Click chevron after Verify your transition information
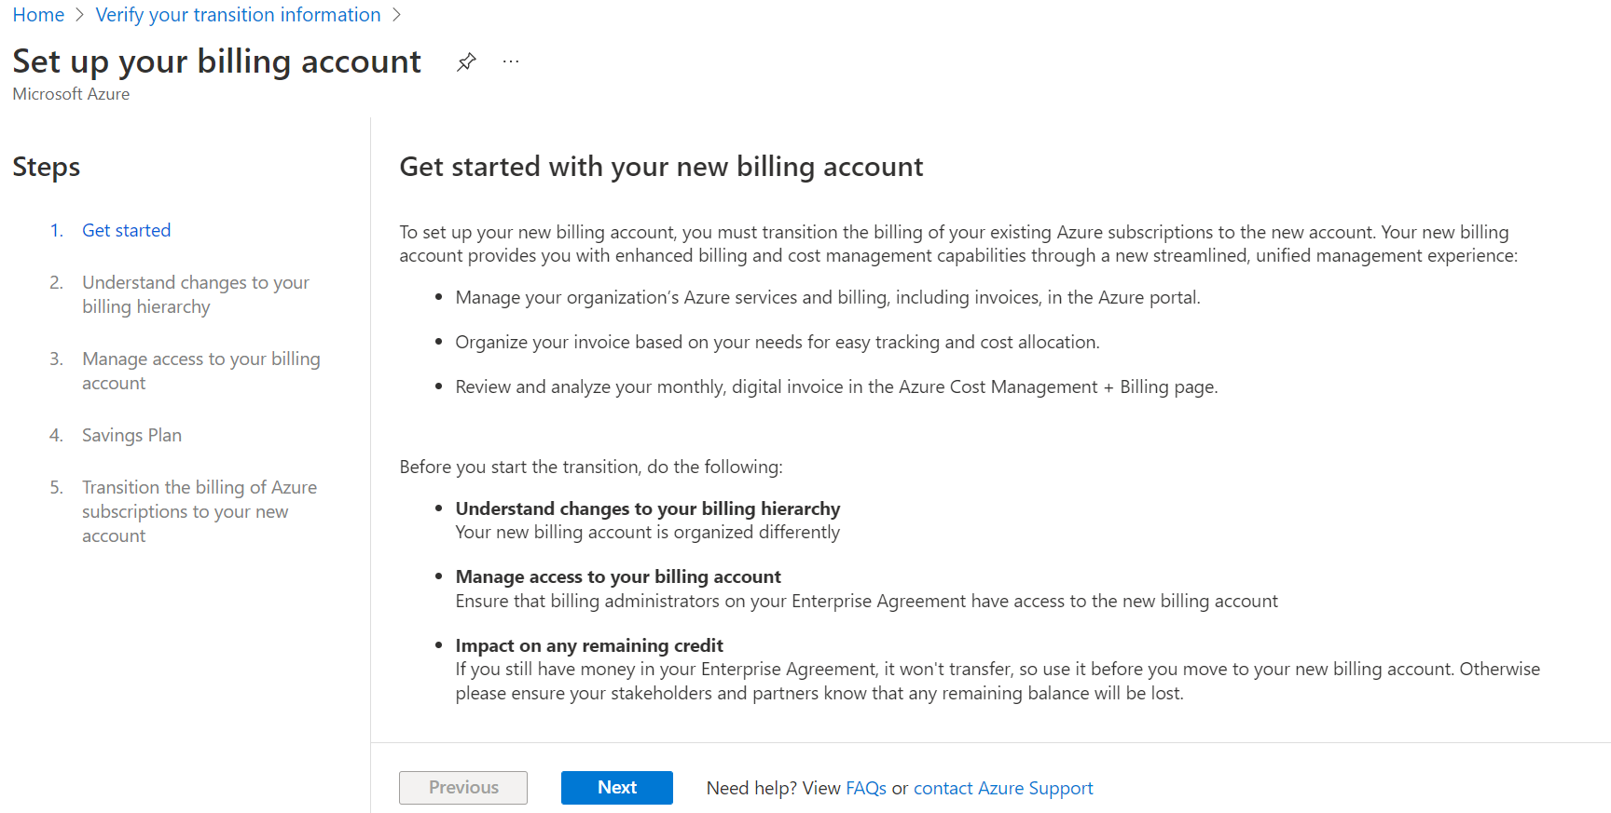Viewport: 1611px width, 813px height. 396,15
